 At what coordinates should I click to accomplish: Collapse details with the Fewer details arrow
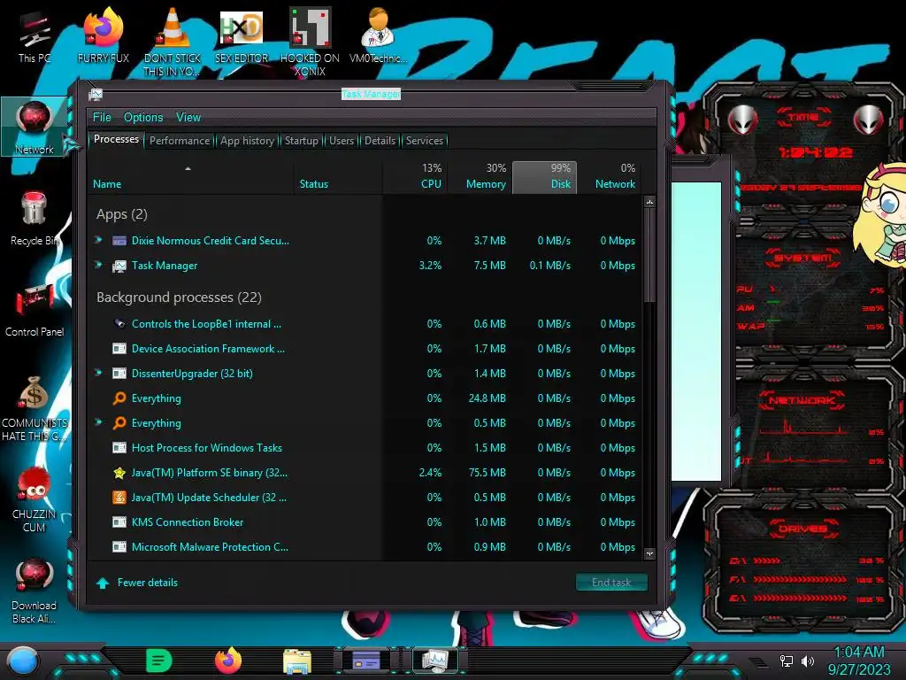103,583
